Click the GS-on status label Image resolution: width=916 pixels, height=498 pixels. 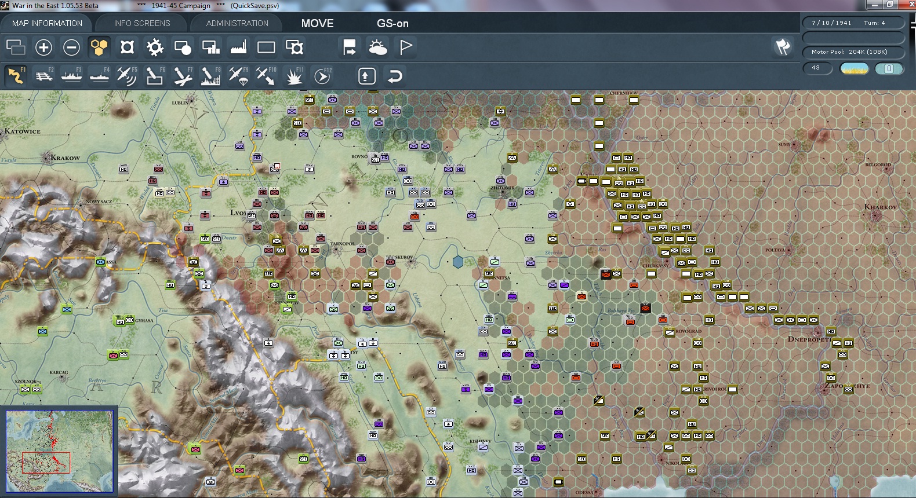pyautogui.click(x=392, y=23)
